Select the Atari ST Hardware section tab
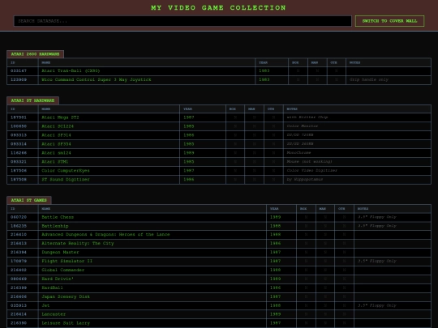438x328 pixels. tap(32, 100)
